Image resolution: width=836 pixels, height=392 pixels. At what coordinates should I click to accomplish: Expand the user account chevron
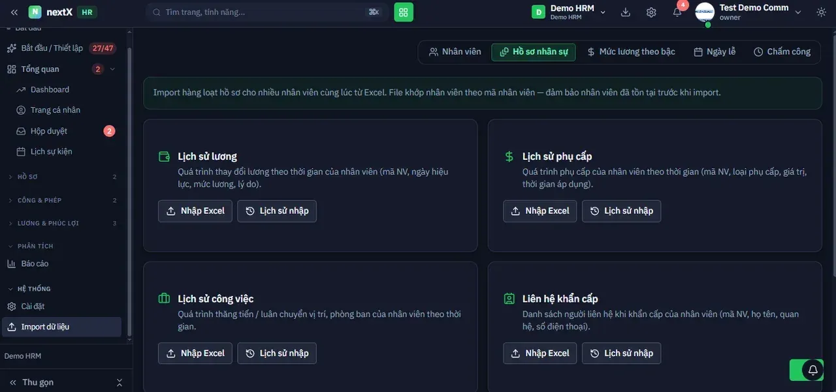[x=798, y=12]
